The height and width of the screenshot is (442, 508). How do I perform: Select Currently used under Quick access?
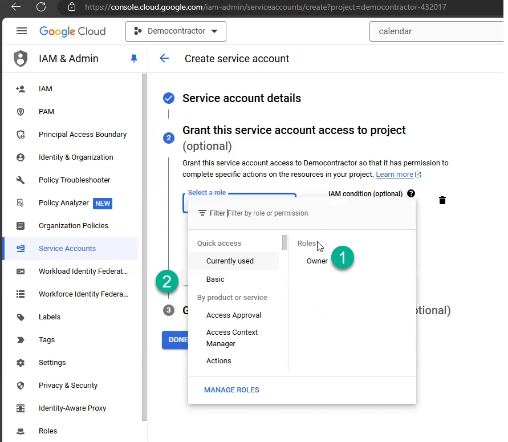(x=233, y=261)
